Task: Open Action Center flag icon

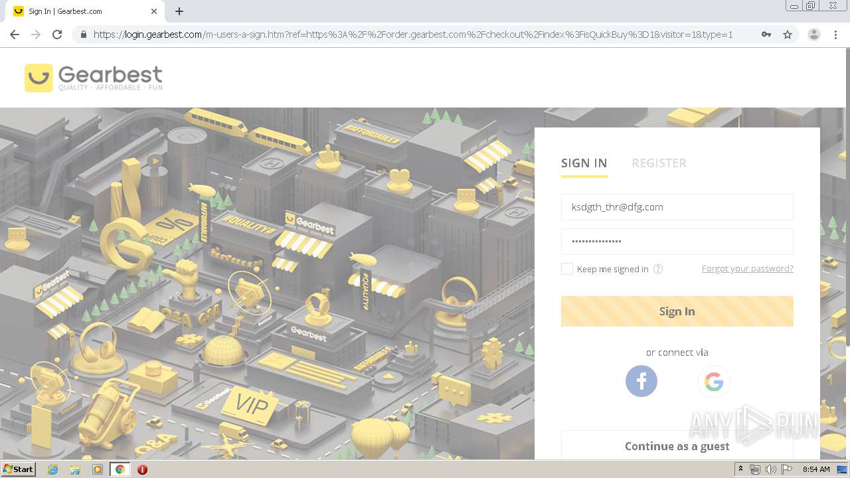Action: point(787,469)
